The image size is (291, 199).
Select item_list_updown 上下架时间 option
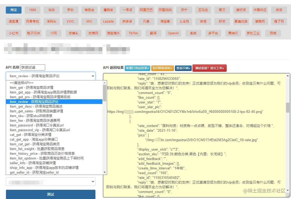[54, 158]
